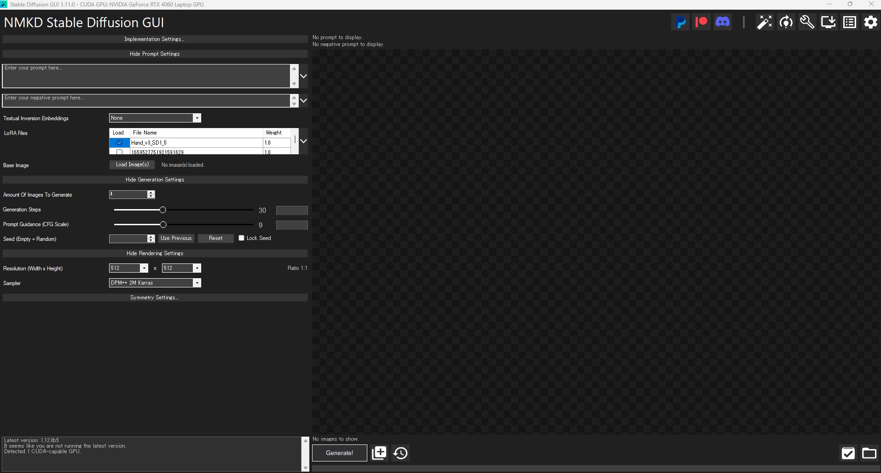Click the log panel scrollbar
Image resolution: width=881 pixels, height=473 pixels.
305,454
